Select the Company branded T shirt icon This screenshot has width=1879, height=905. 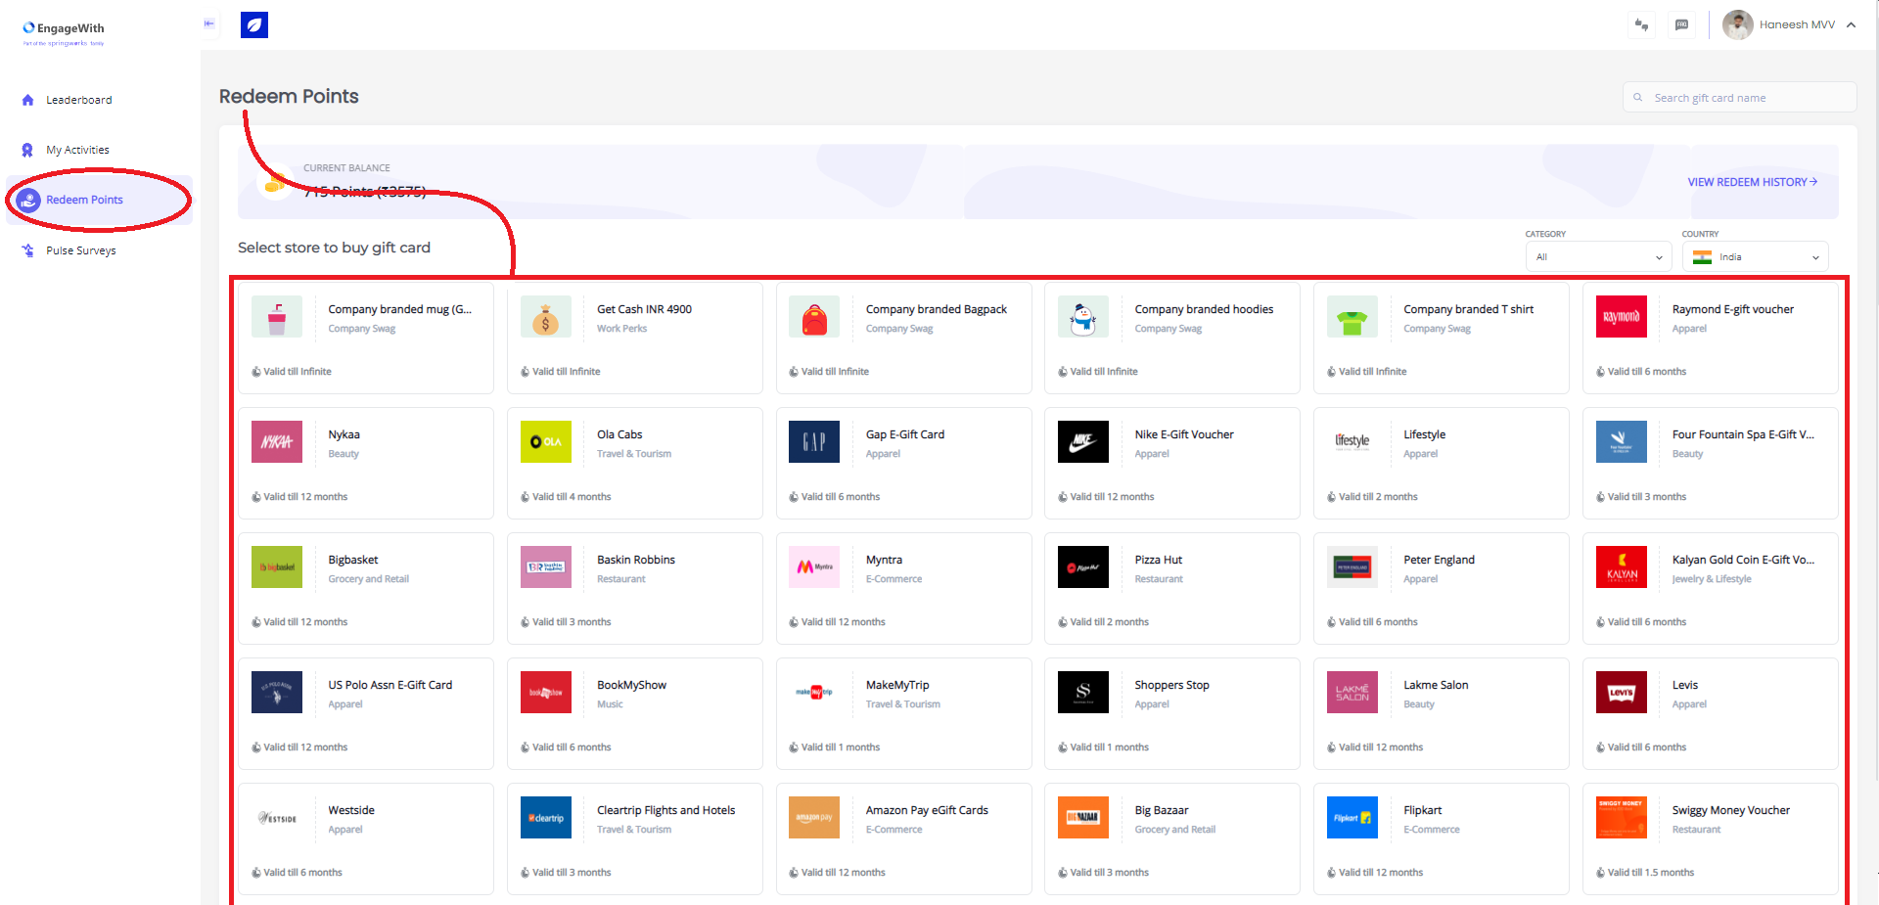click(x=1352, y=317)
